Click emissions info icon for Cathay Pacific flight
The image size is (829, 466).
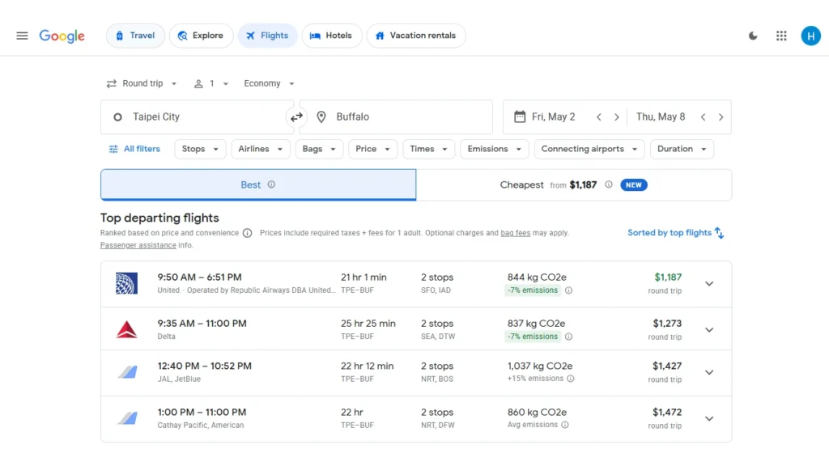pos(564,425)
